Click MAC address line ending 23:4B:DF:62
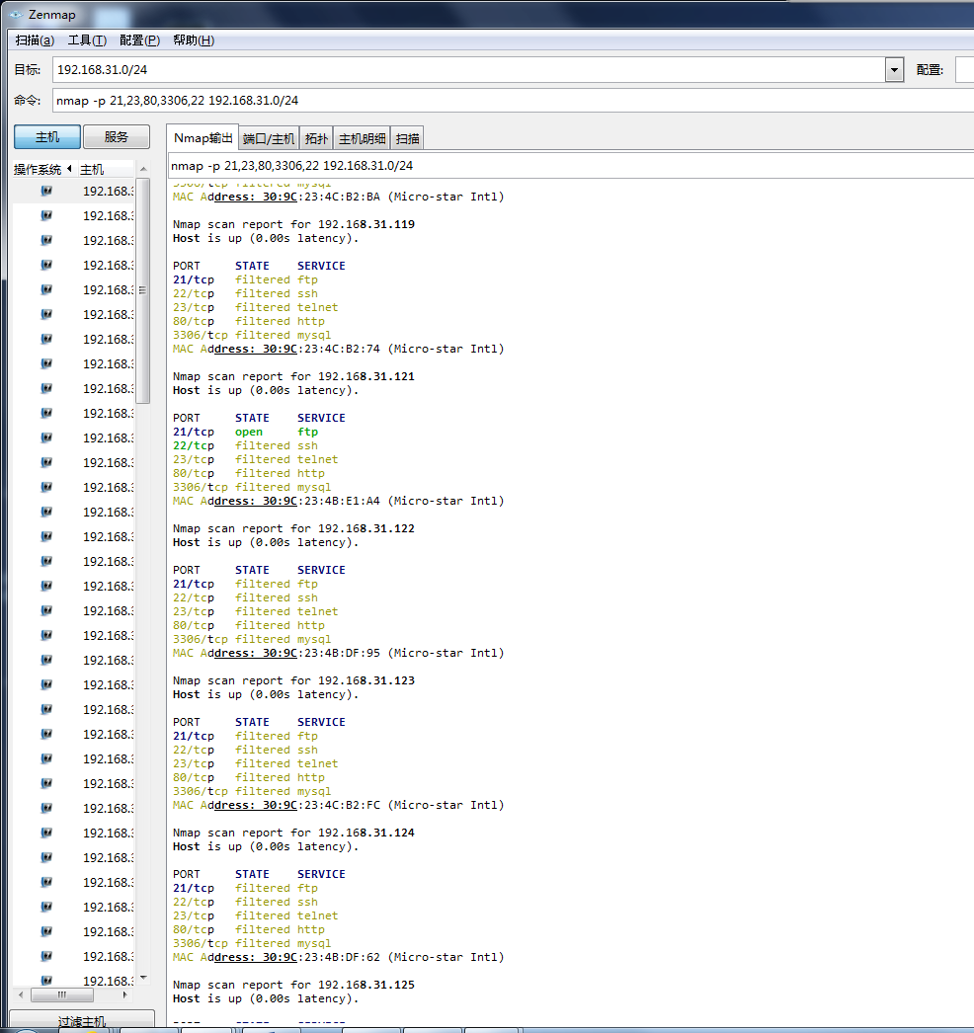This screenshot has height=1033, width=974. tap(338, 958)
